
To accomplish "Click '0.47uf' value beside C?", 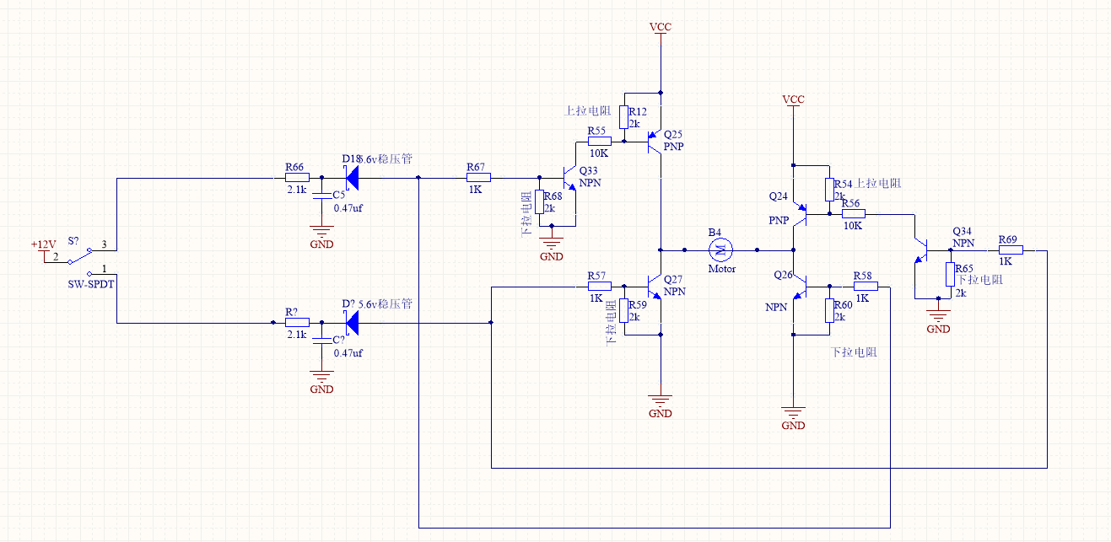I will coord(348,353).
